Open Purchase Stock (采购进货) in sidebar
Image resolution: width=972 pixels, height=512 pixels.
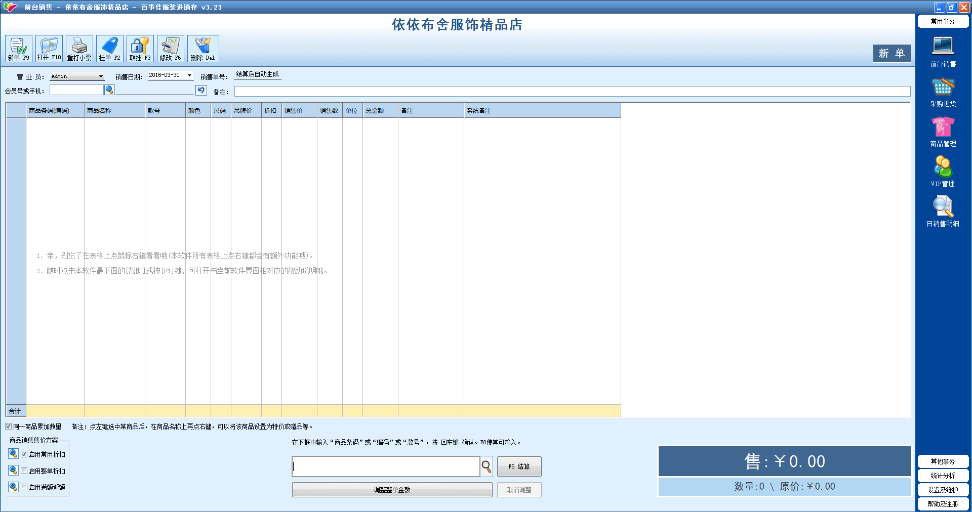943,92
